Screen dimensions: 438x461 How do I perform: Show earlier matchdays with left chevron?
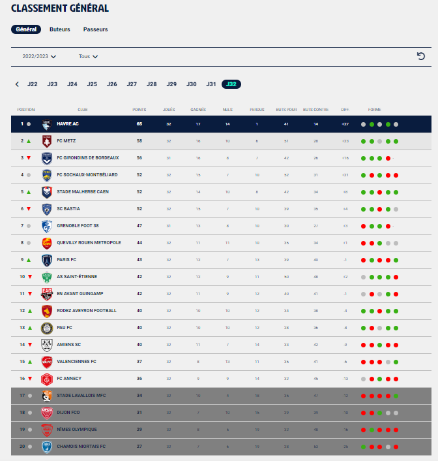[17, 84]
